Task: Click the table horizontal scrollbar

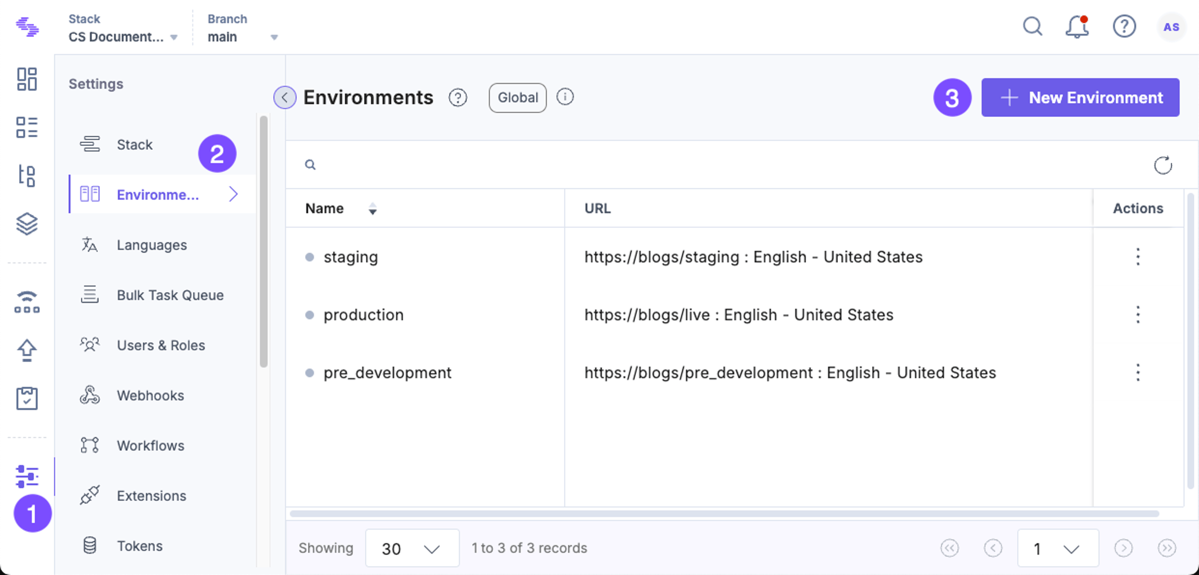Action: coord(724,514)
